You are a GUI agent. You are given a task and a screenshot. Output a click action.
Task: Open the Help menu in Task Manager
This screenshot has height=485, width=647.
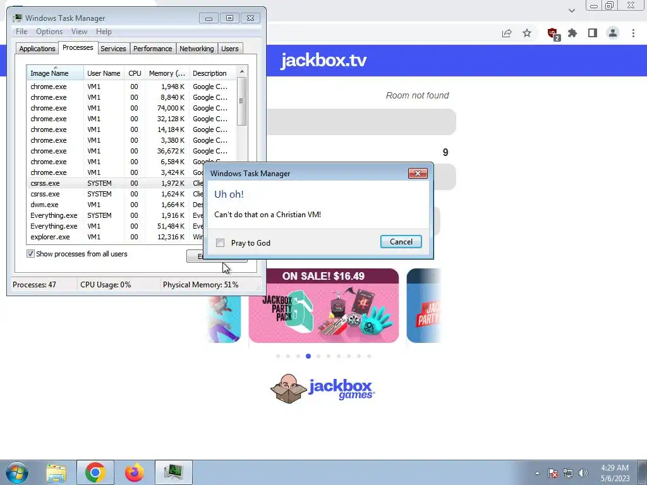point(104,32)
